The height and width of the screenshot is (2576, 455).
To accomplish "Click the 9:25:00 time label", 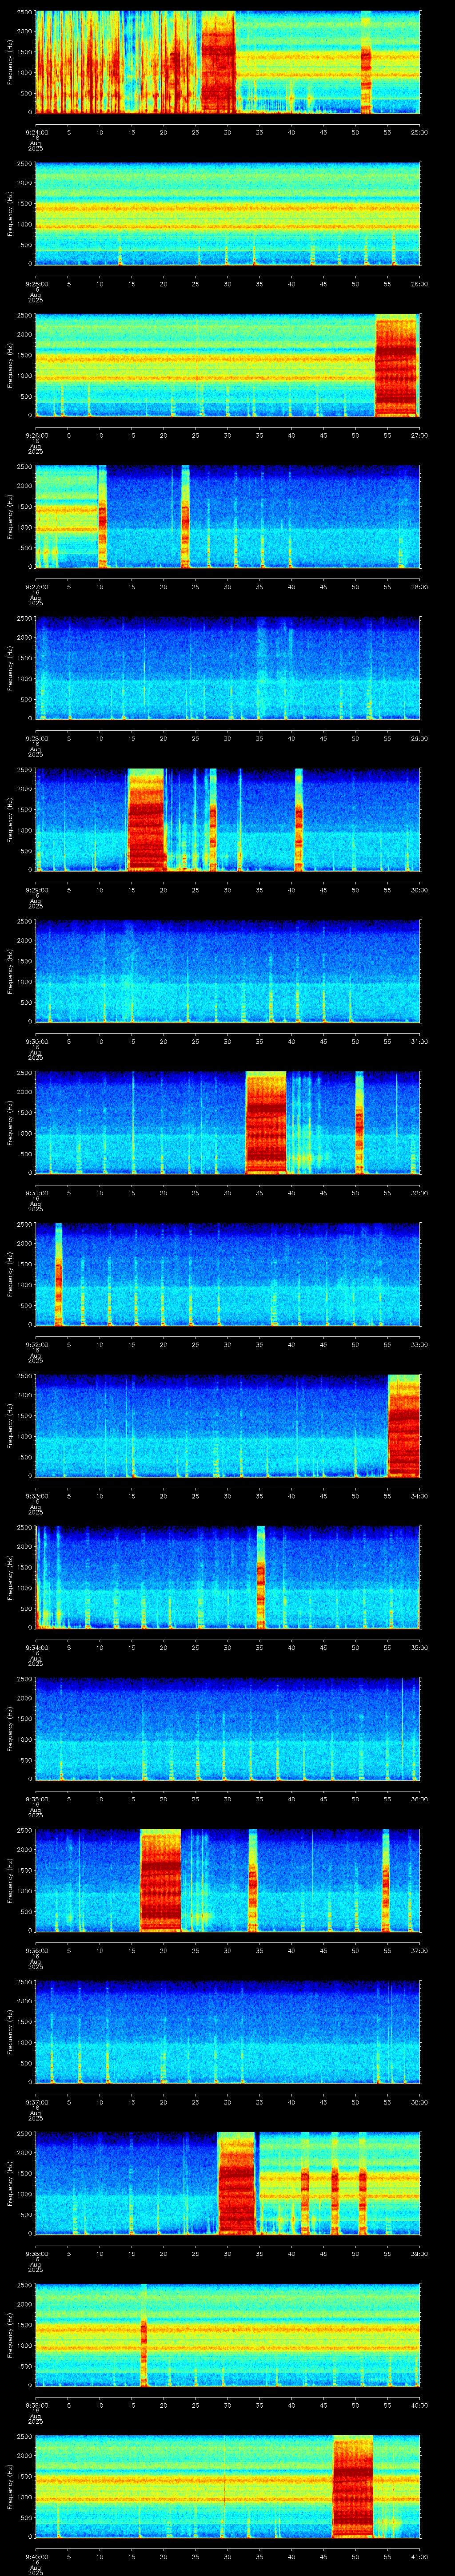I will coord(36,284).
